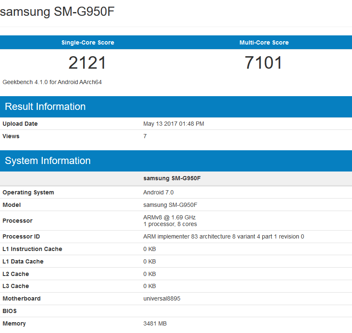Click the multi-core score 7101
Image resolution: width=352 pixels, height=333 pixels.
coord(264,62)
